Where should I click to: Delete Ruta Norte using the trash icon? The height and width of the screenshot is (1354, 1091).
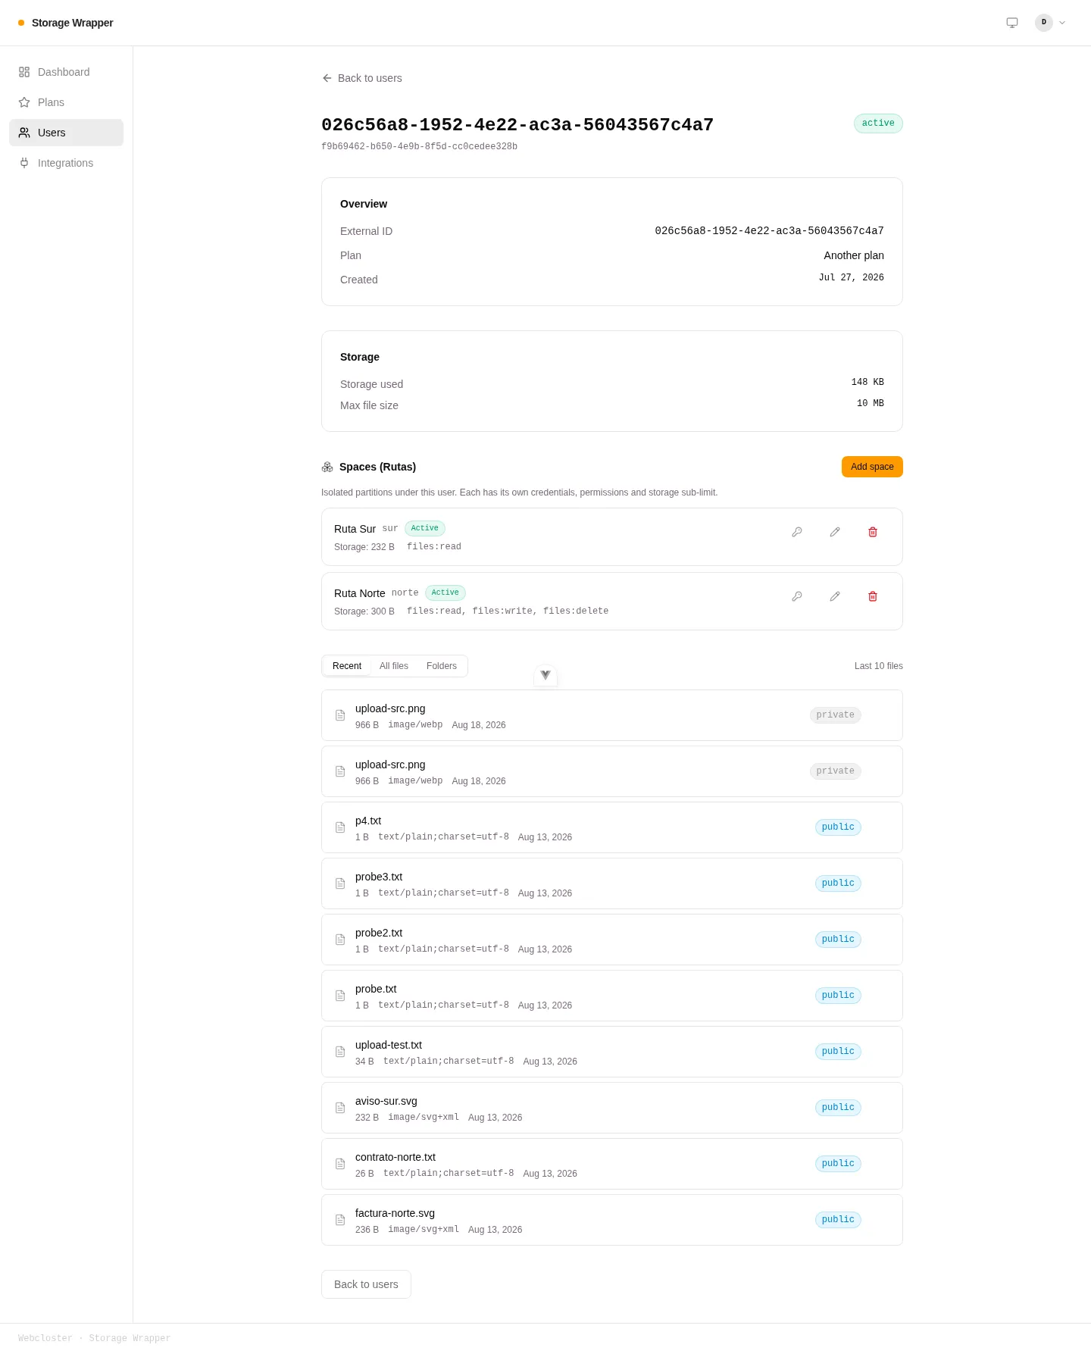pyautogui.click(x=873, y=596)
